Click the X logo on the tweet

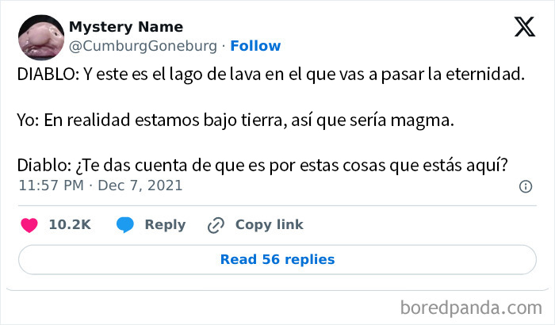(525, 29)
